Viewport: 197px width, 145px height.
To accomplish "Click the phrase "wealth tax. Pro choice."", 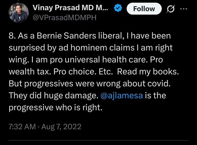I will pos(60,72).
